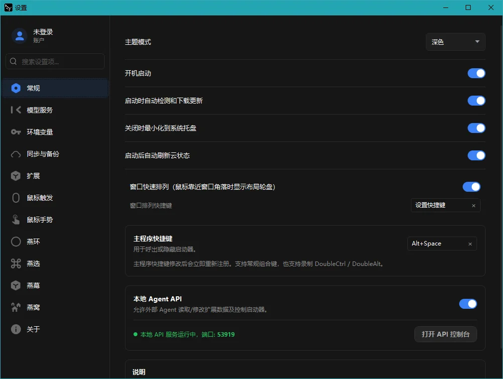Image resolution: width=503 pixels, height=379 pixels.
Task: Clear the Alt+Space shortcut with x
Action: point(470,244)
